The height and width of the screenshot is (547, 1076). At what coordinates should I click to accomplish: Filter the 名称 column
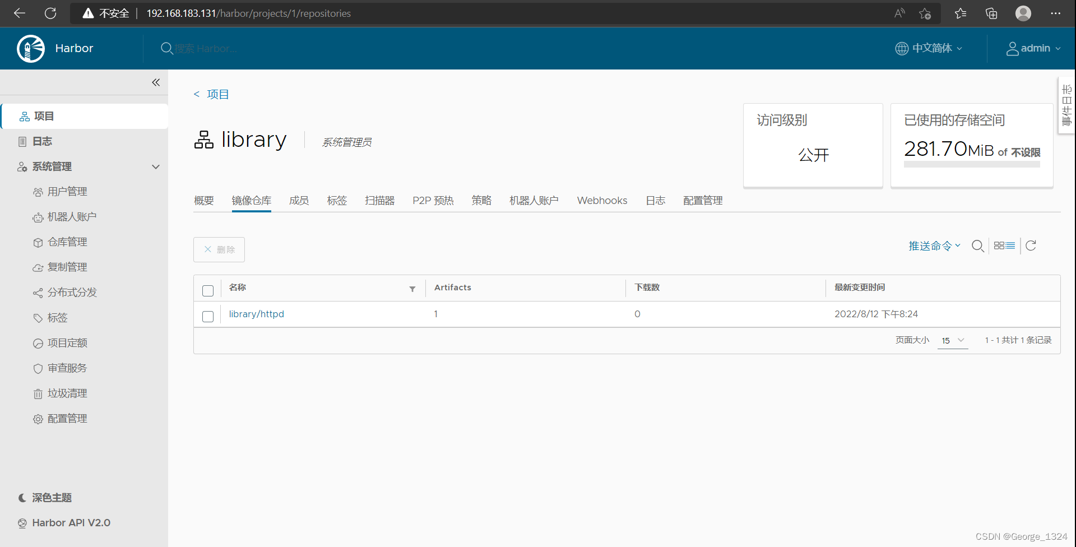[x=412, y=289]
